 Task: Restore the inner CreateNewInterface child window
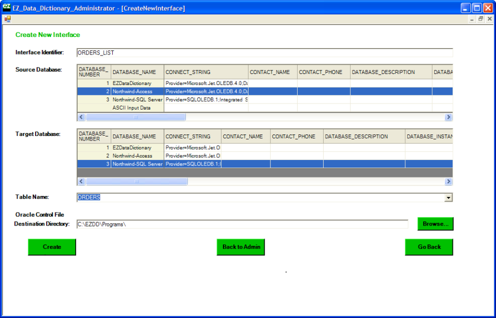point(481,19)
